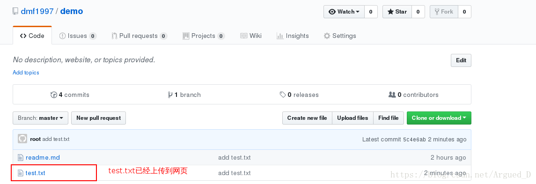
Task: Open the 1 branch link
Action: coord(184,95)
